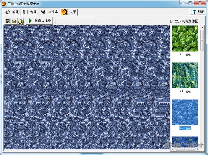
Task: Click the empty progress field beside 制作立体图
Action: coord(76,21)
